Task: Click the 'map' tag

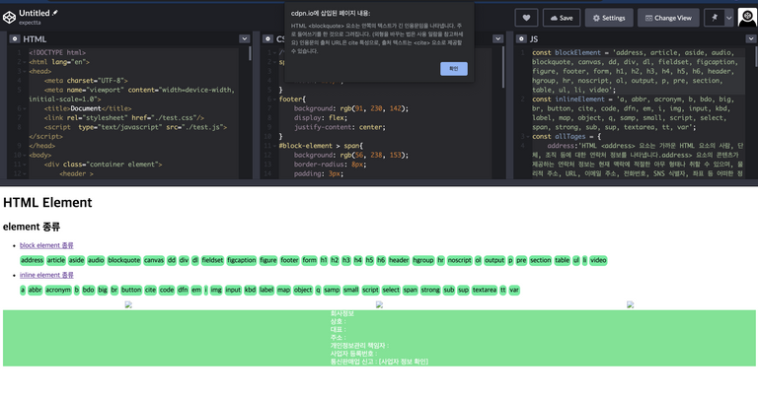Action: click(x=283, y=290)
